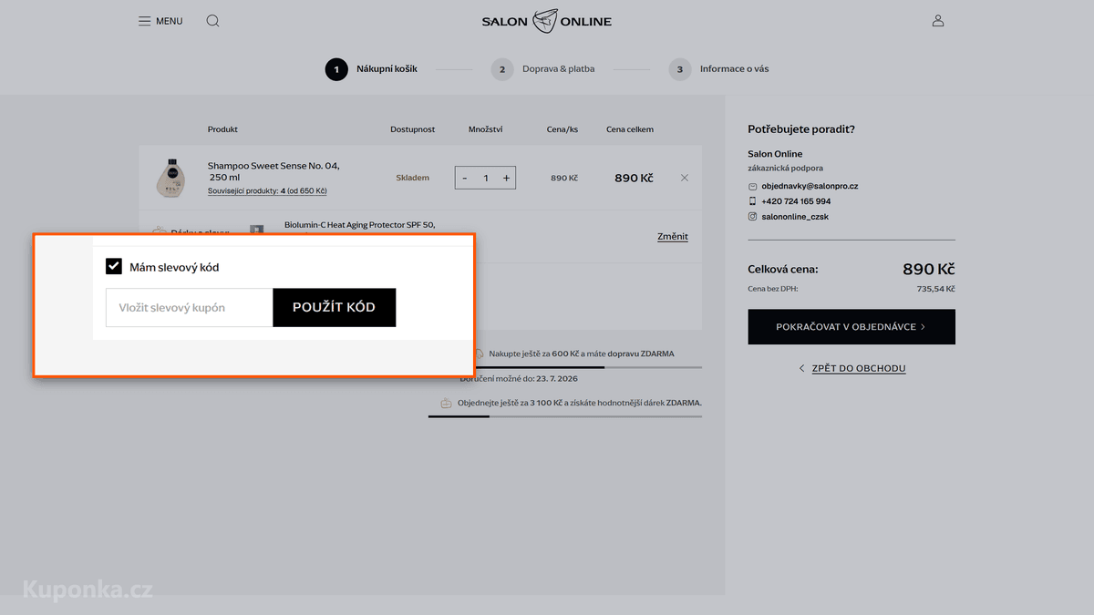The height and width of the screenshot is (615, 1094).
Task: Toggle the 'Mám slevový kód' checkbox
Action: pos(114,267)
